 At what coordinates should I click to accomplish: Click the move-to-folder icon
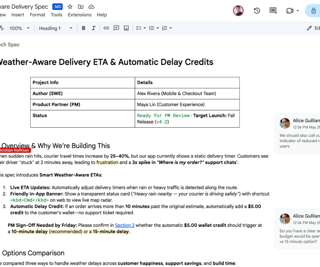tap(81, 7)
